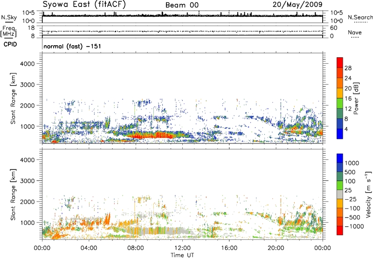Click the '20:00' time axis label

276,248
